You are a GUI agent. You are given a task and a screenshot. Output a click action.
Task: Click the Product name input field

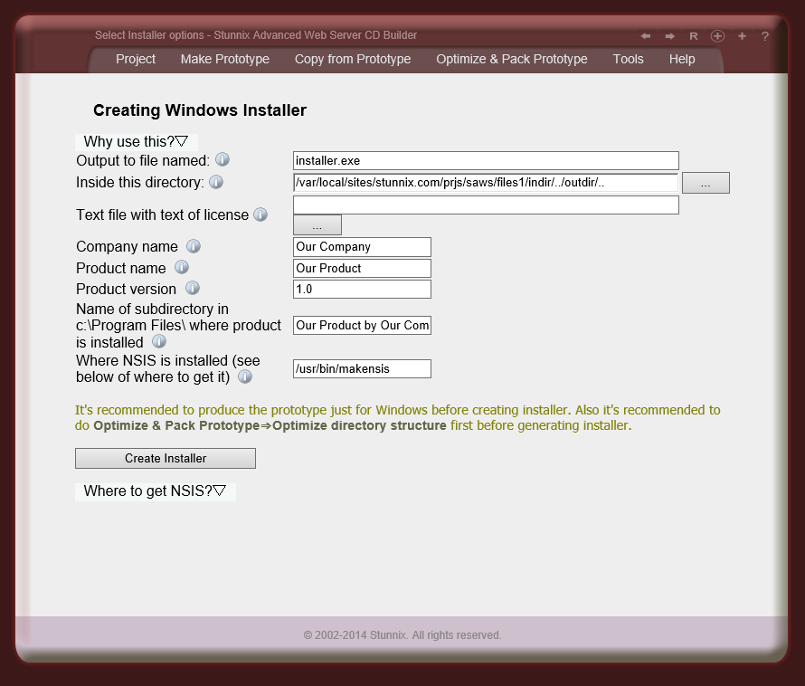point(361,268)
